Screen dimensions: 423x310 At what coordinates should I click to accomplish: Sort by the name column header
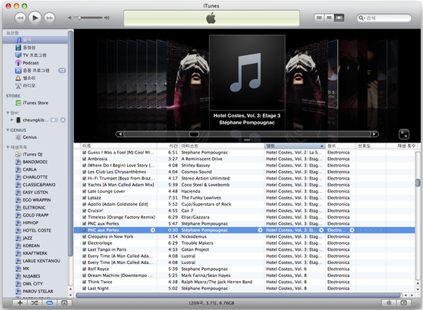[118, 146]
